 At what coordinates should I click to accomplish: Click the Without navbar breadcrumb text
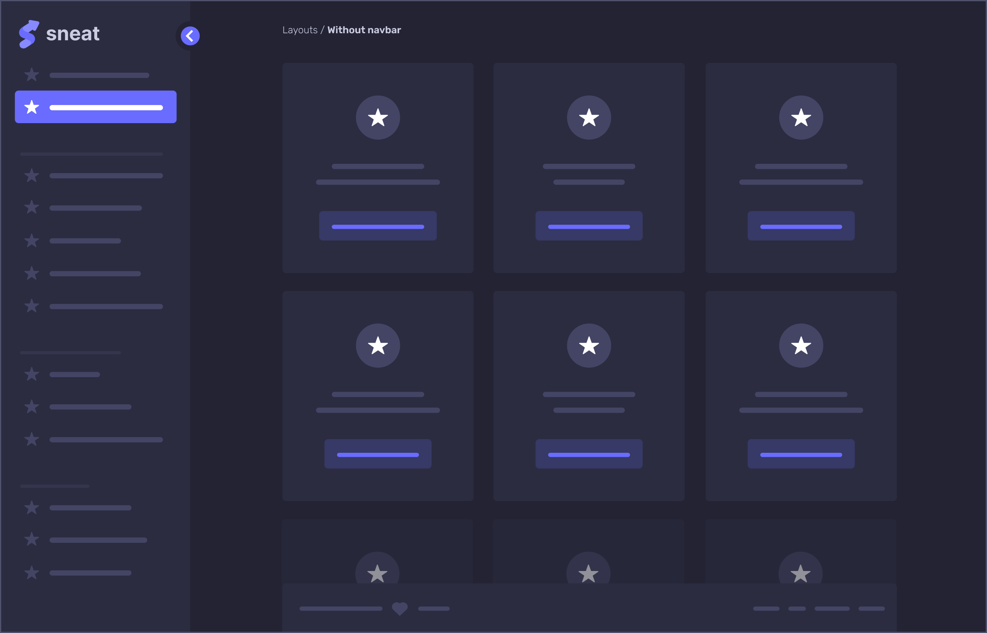364,30
